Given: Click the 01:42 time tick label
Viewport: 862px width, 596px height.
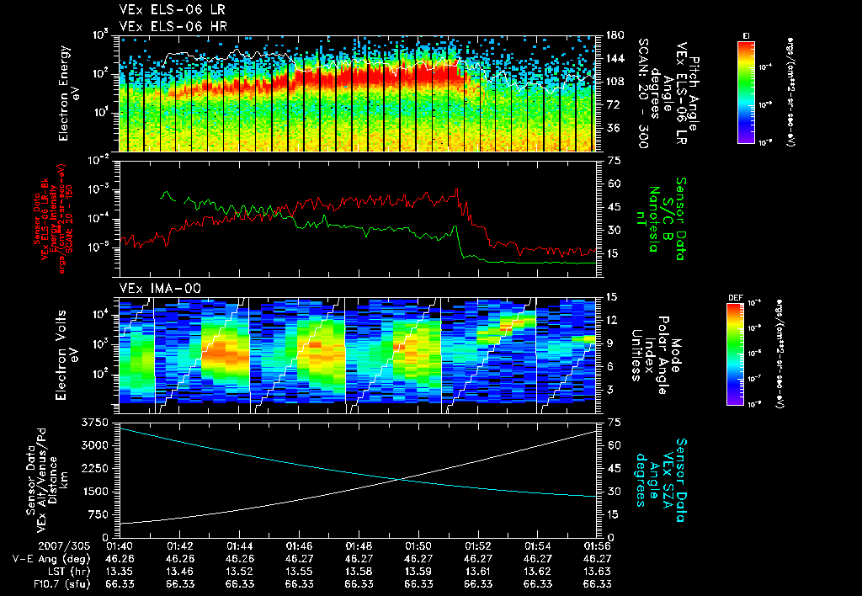Looking at the screenshot, I should coord(179,546).
